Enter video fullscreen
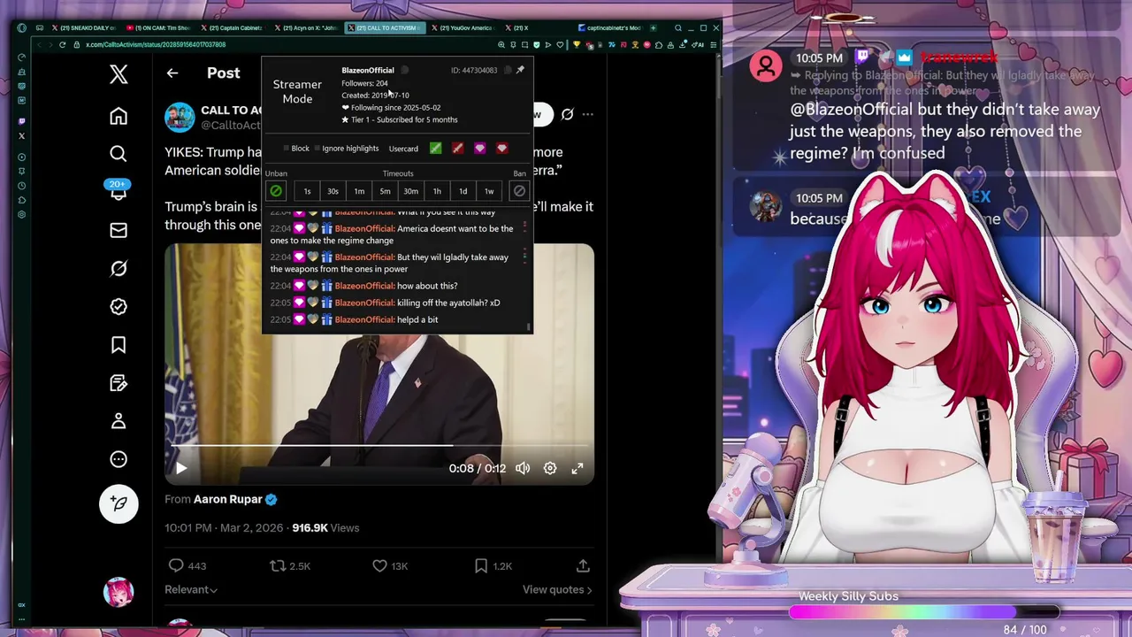 pos(577,468)
